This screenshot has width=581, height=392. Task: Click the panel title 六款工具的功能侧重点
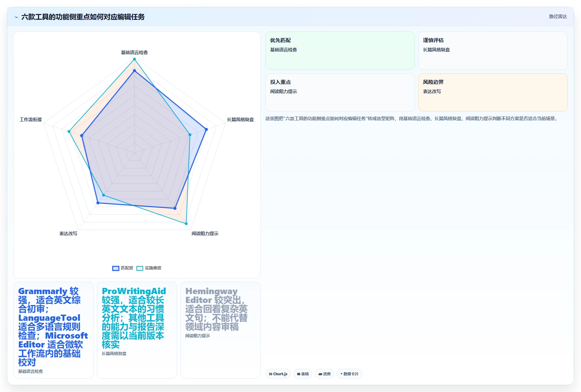point(83,17)
